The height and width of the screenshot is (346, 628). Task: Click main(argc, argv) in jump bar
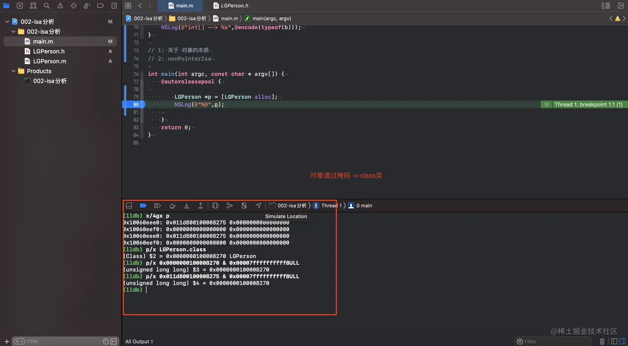(x=268, y=18)
